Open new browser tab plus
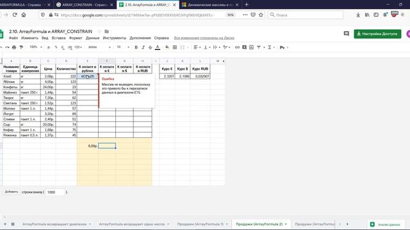The width and height of the screenshot is (410, 230). pos(247,4)
